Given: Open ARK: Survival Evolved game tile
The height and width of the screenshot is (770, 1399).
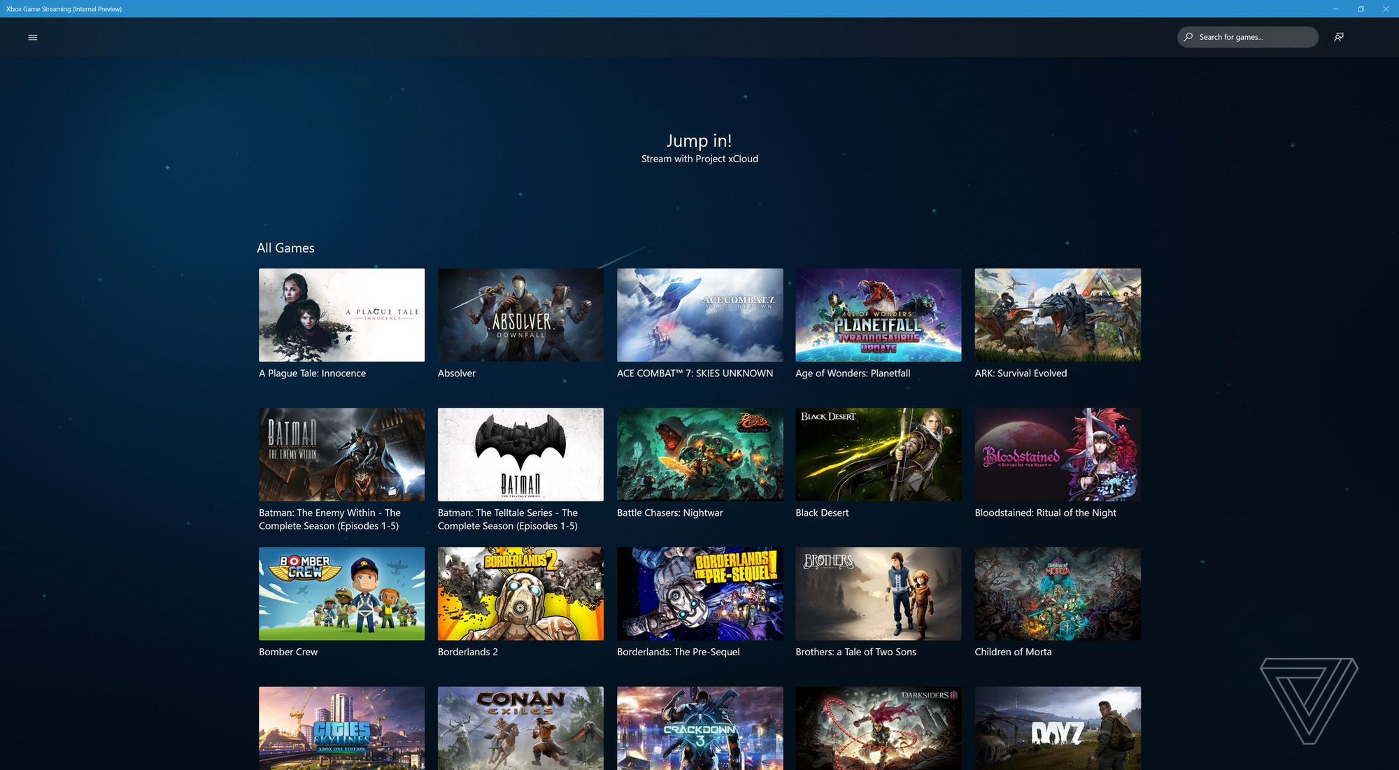Looking at the screenshot, I should [x=1057, y=315].
